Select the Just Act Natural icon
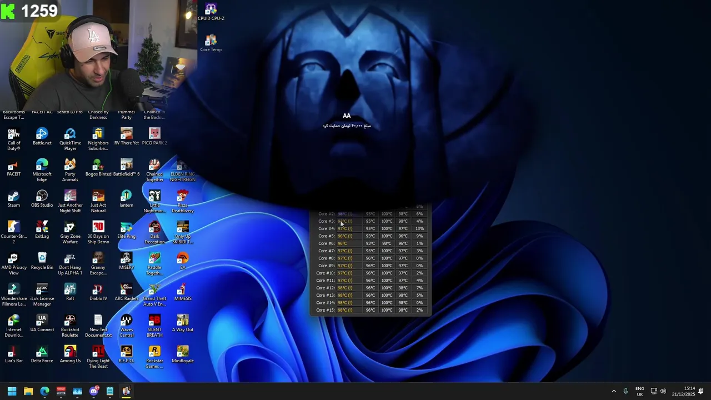This screenshot has width=711, height=400. [98, 202]
